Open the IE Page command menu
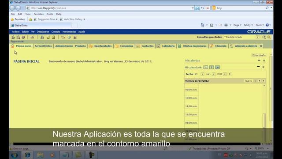 pos(237,25)
